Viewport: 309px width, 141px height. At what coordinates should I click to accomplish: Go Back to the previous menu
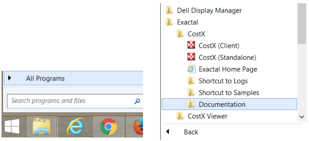point(191,132)
